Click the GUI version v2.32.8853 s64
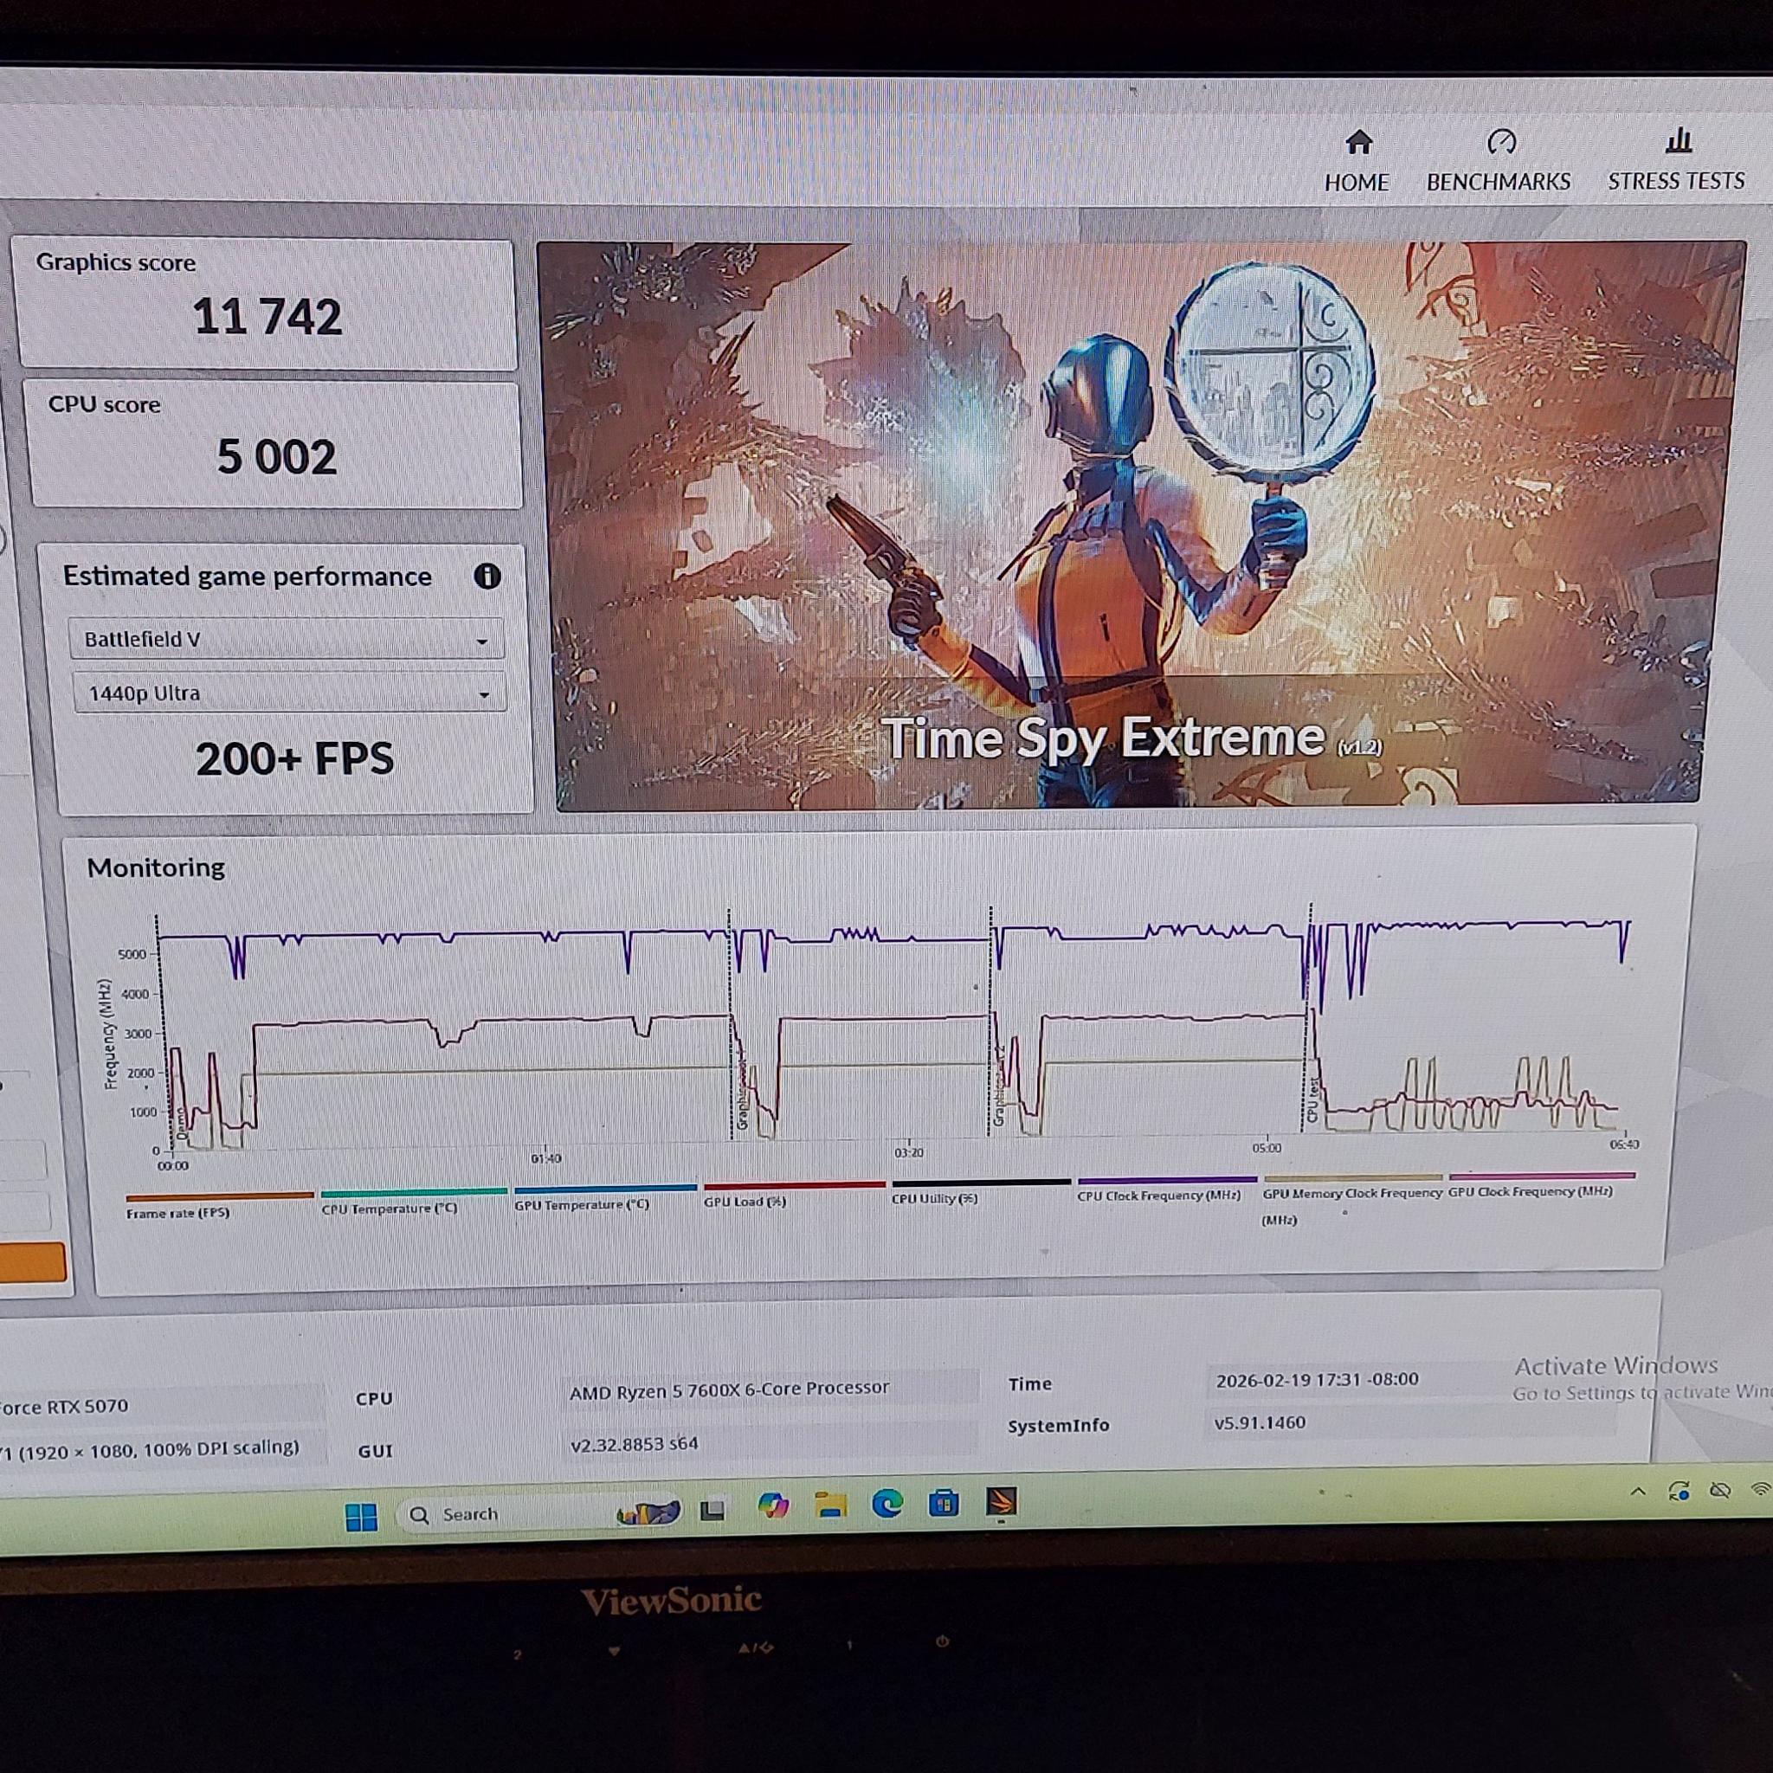 tap(634, 1445)
